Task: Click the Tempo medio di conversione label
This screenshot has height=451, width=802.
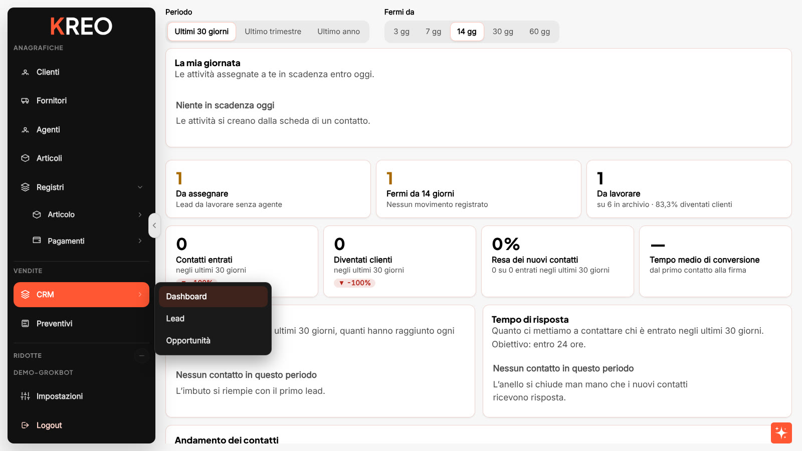Action: pos(705,260)
